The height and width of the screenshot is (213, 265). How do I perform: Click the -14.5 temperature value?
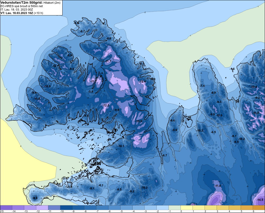click(x=260, y=200)
